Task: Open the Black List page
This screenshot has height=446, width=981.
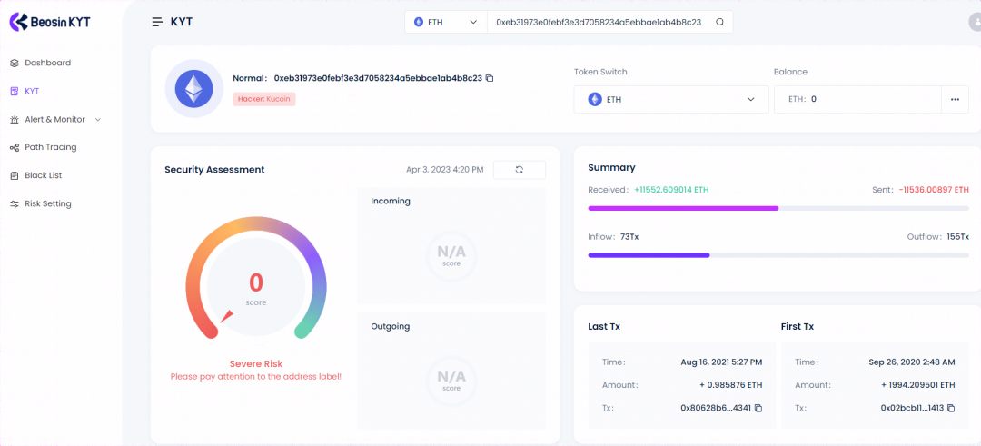Action: pyautogui.click(x=43, y=175)
